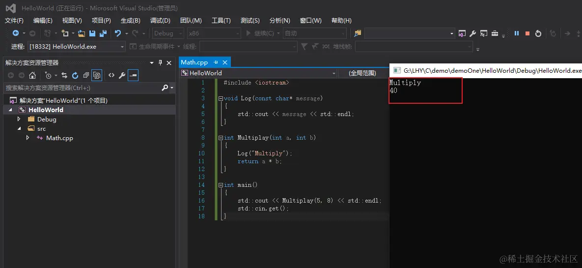Open the toolbar search combo box beside Find in Files
Image resolution: width=582 pixels, height=268 pixels.
(x=410, y=33)
